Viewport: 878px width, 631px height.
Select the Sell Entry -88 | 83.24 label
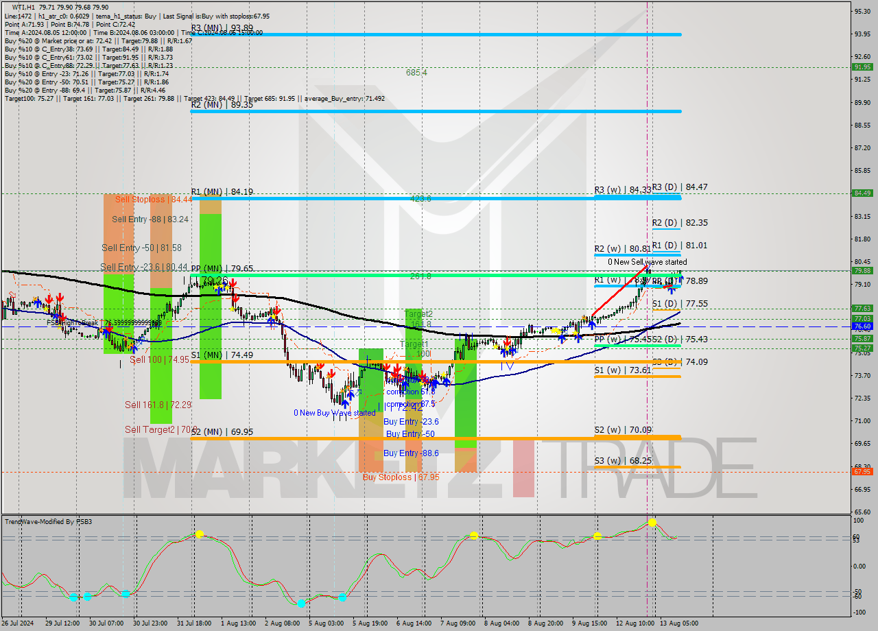(150, 219)
